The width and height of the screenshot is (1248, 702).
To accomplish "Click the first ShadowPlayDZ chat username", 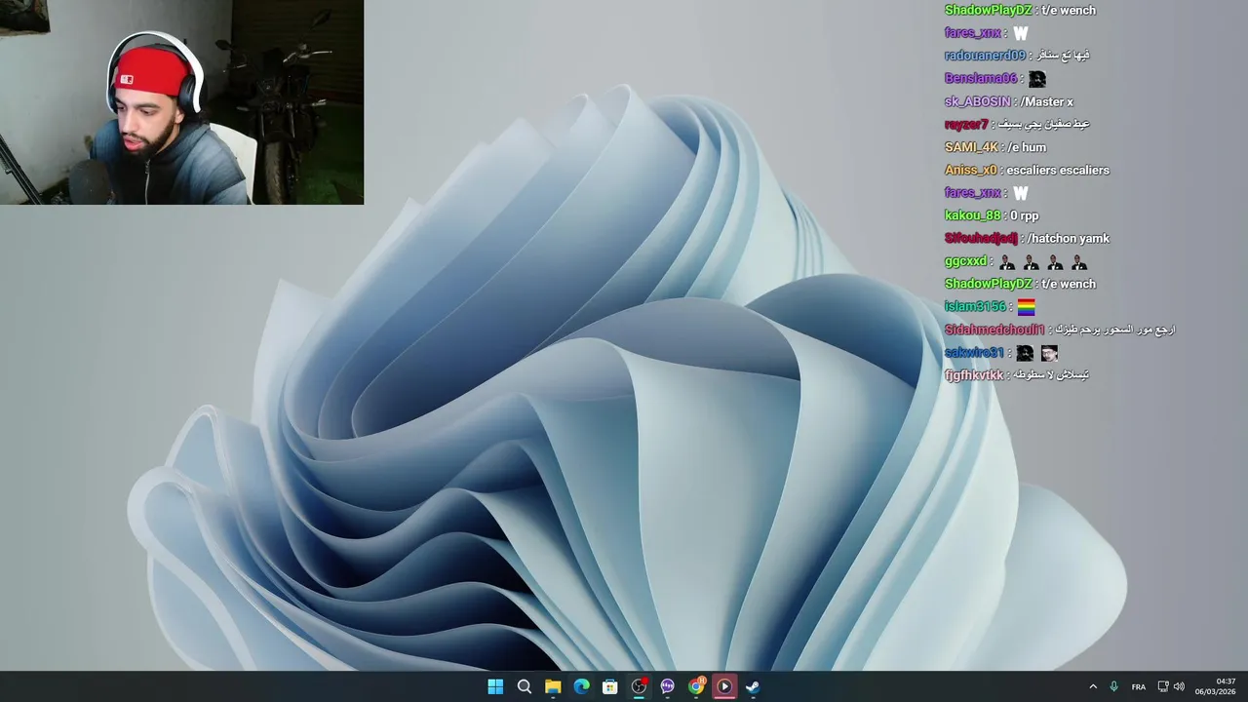I will (x=988, y=10).
